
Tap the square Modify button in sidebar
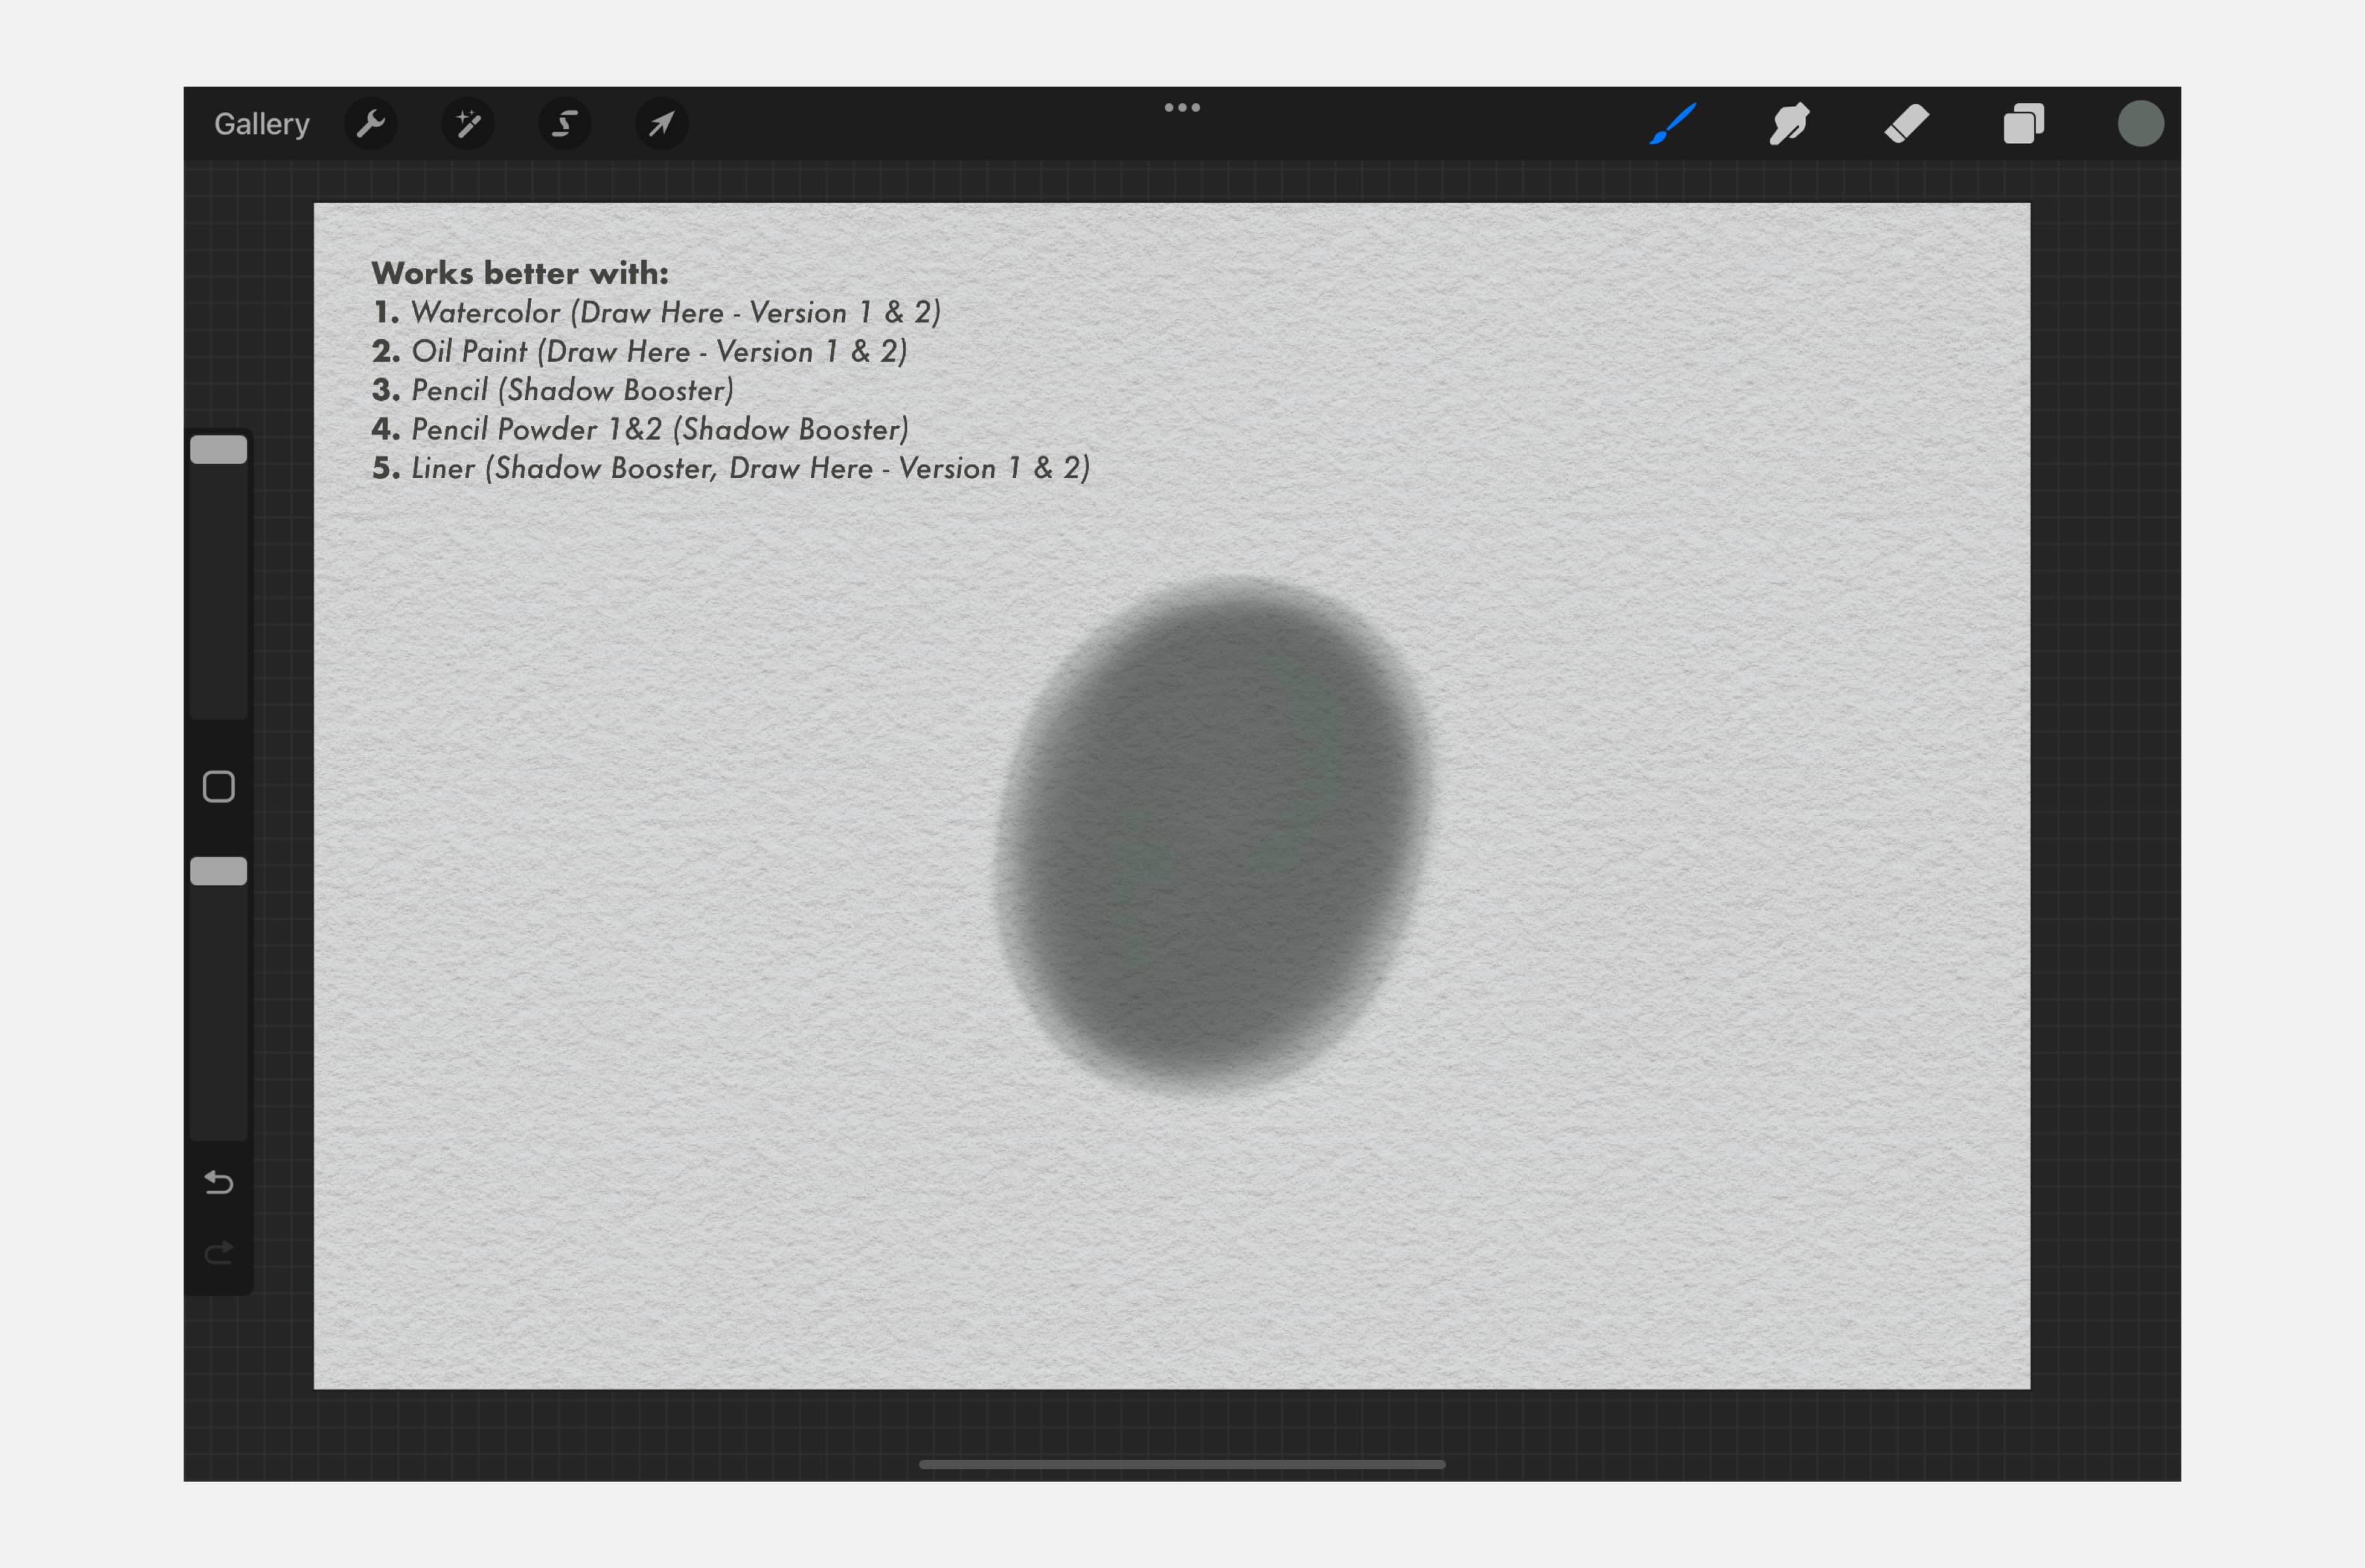point(218,787)
